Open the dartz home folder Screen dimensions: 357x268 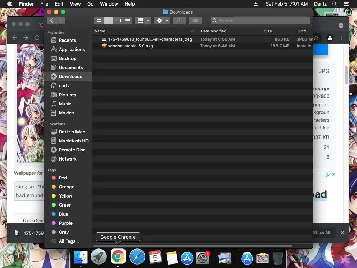pyautogui.click(x=68, y=86)
